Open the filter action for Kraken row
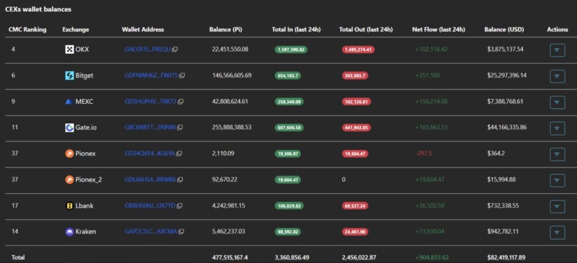The width and height of the screenshot is (577, 263). [557, 232]
